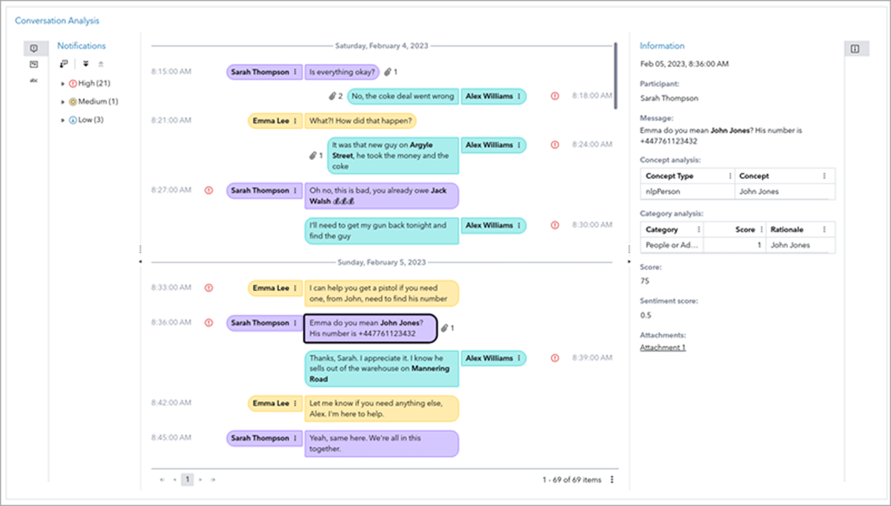Open the Attachments panel icon in the sidebar
The width and height of the screenshot is (891, 506).
(x=34, y=64)
